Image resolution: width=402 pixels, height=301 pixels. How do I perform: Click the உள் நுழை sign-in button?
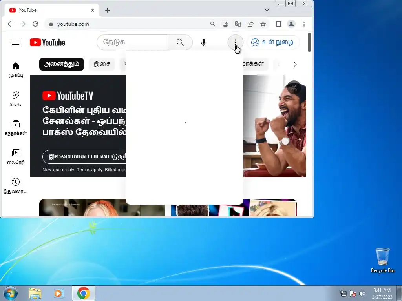tap(272, 42)
